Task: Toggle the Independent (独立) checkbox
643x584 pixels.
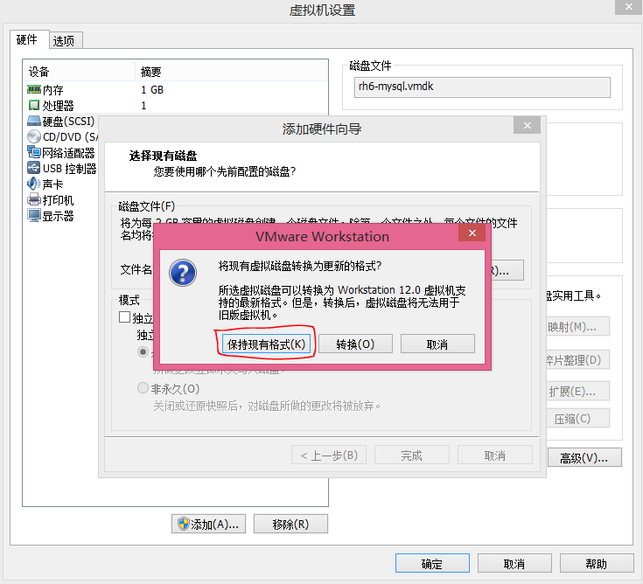Action: point(124,317)
